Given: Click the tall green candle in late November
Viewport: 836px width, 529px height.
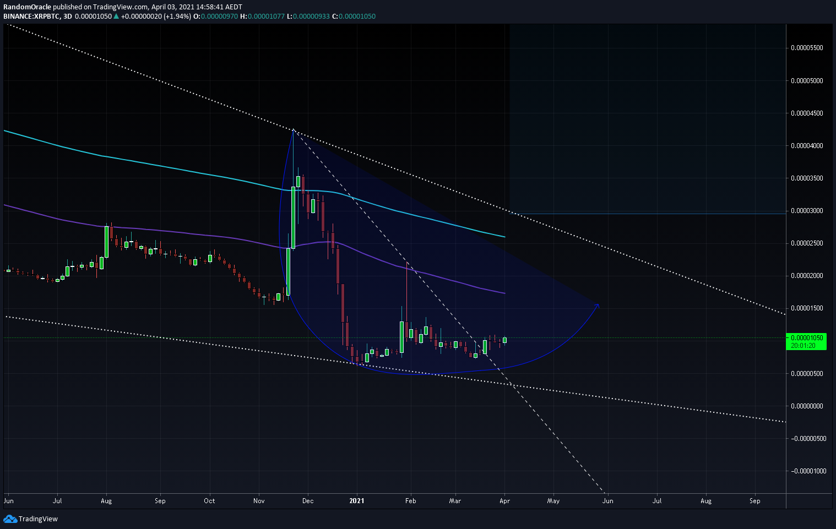Looking at the screenshot, I should 293,217.
